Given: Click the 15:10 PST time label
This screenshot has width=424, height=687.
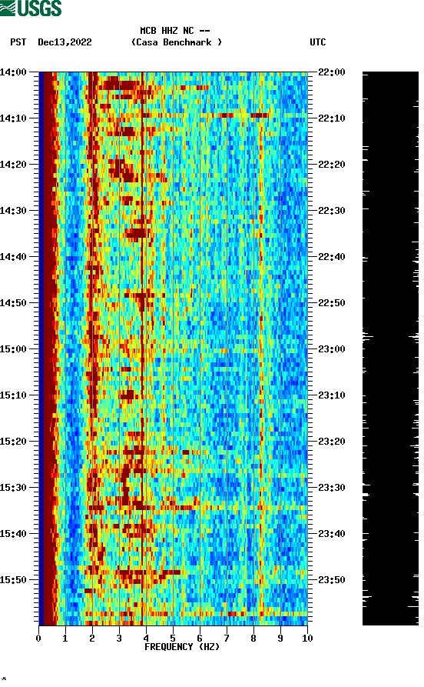Looking at the screenshot, I should click(x=13, y=395).
